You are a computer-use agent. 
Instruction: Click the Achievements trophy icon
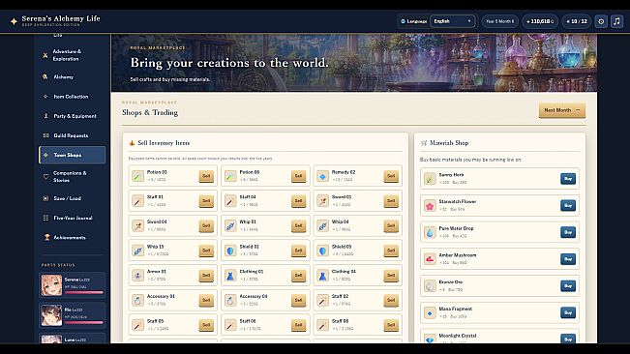pos(46,237)
